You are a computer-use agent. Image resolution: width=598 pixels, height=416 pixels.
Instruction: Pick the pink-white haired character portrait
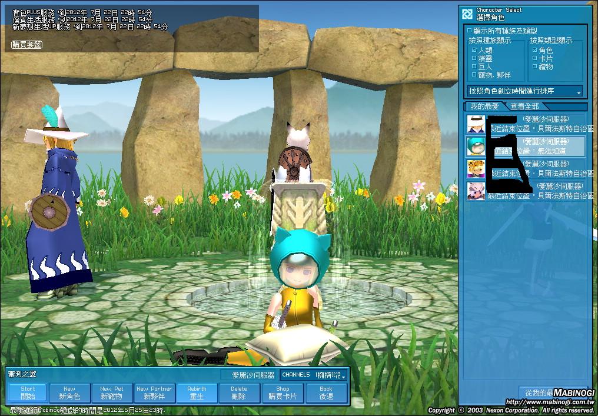[x=476, y=191]
